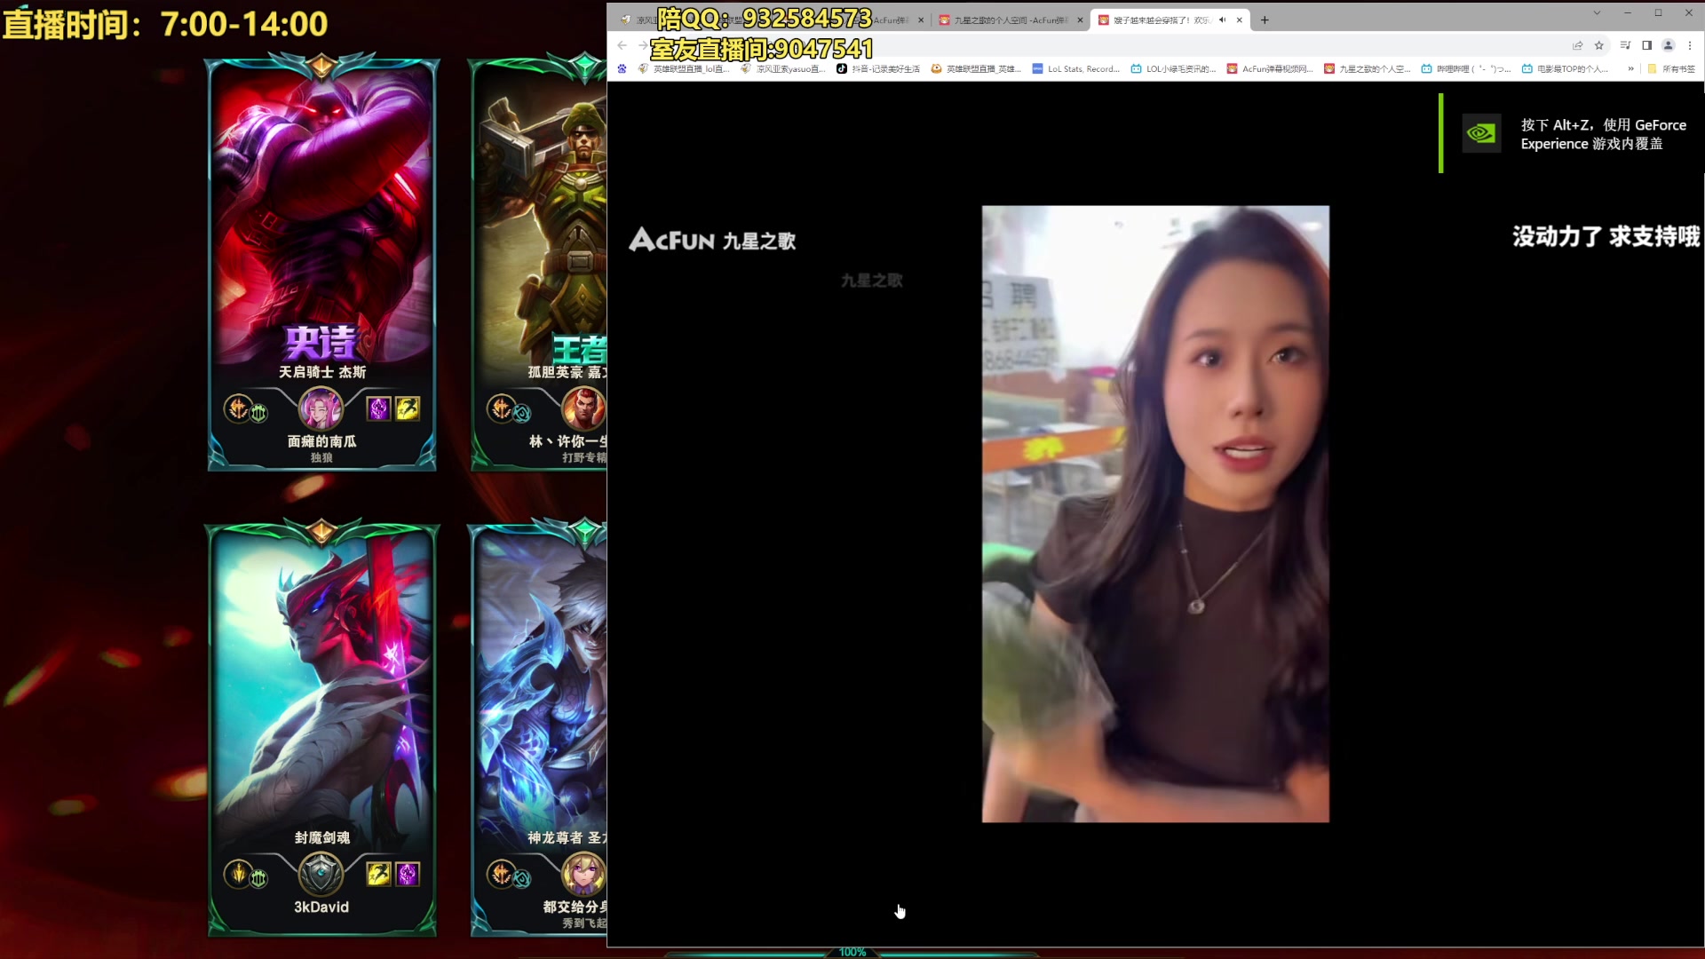1705x959 pixels.
Task: Close the active 嫂子越来越会穿搭了 tab
Action: tap(1240, 20)
